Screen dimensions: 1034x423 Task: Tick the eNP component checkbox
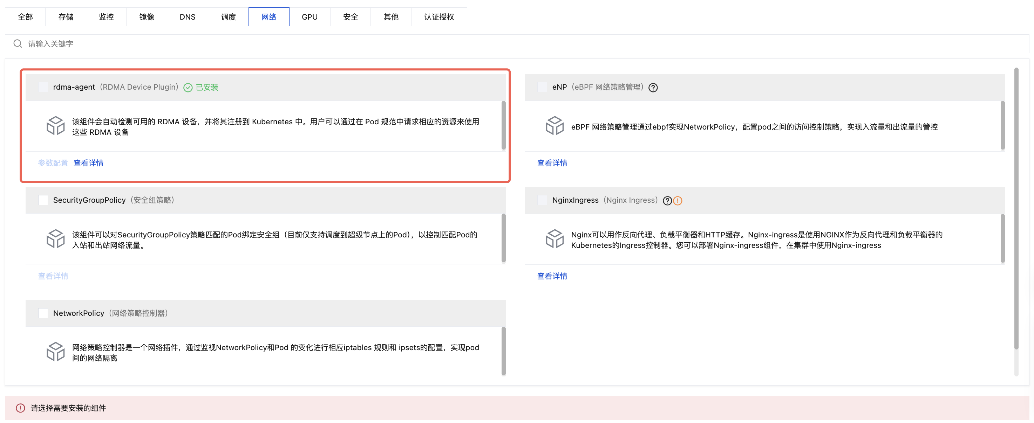[542, 87]
